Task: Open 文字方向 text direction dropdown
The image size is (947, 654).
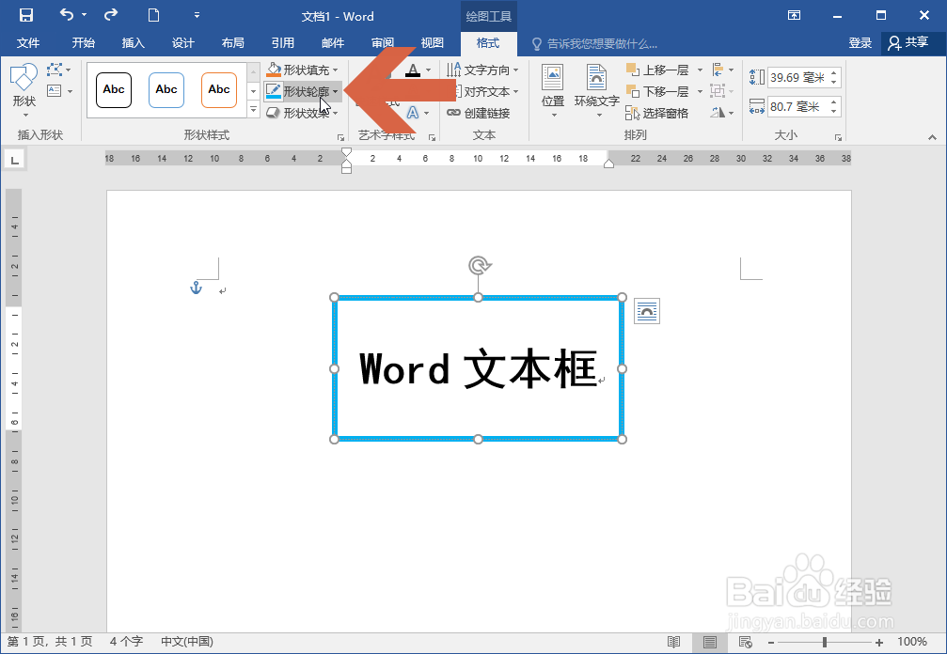Action: pos(482,70)
